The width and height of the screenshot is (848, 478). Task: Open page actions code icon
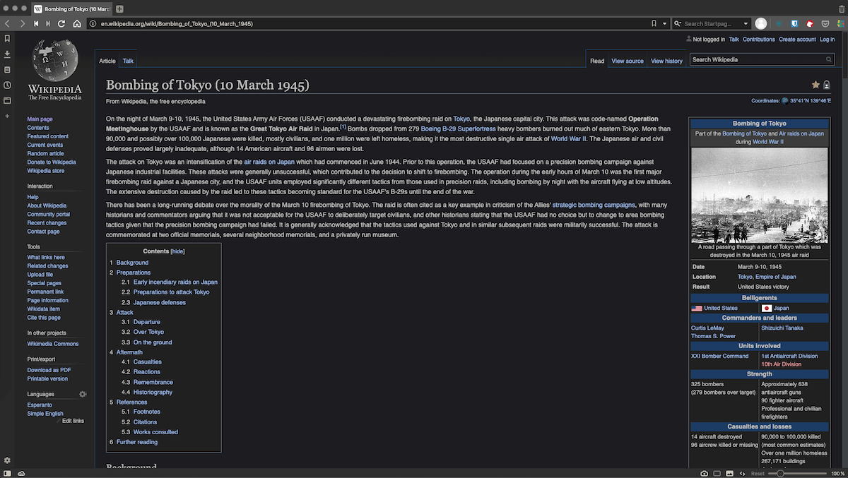click(x=743, y=473)
